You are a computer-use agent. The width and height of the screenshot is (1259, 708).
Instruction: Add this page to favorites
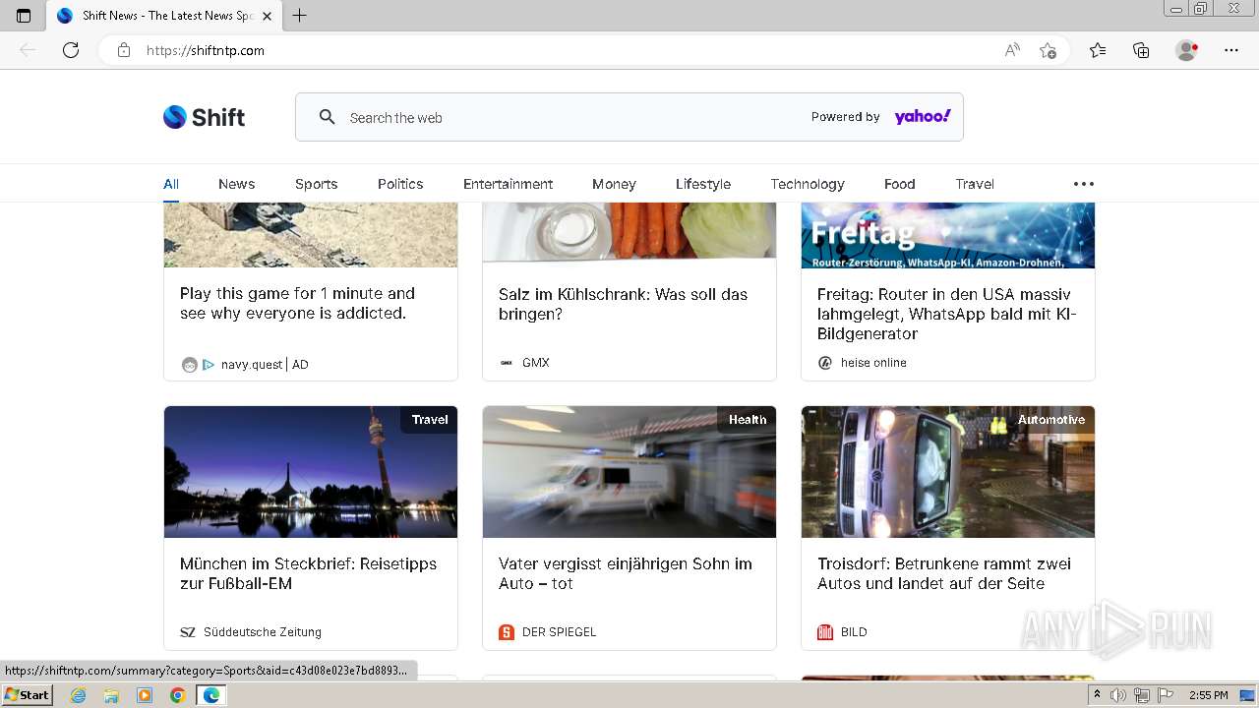[x=1049, y=50]
